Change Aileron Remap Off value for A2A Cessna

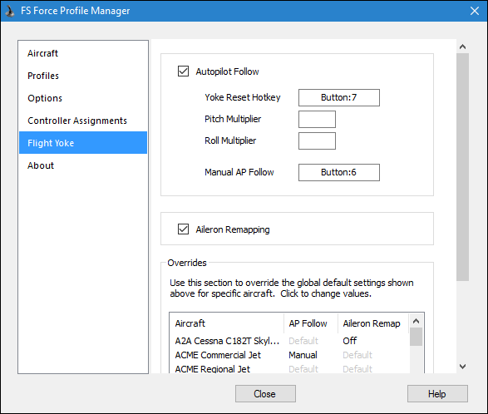coord(349,341)
